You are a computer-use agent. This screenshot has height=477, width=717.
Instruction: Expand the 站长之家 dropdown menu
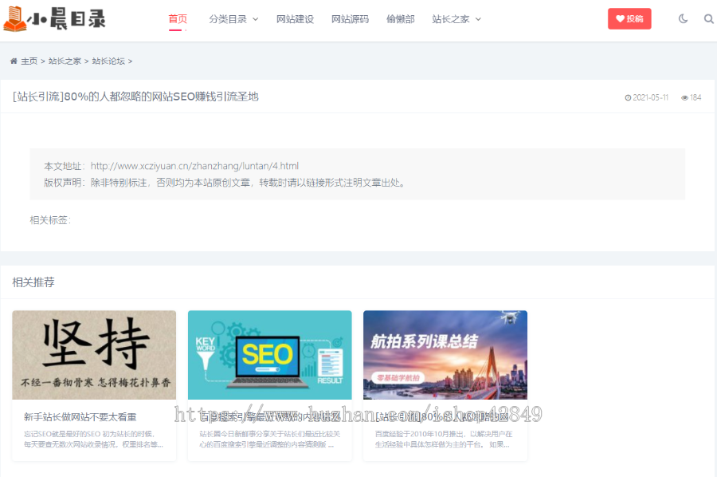[456, 19]
